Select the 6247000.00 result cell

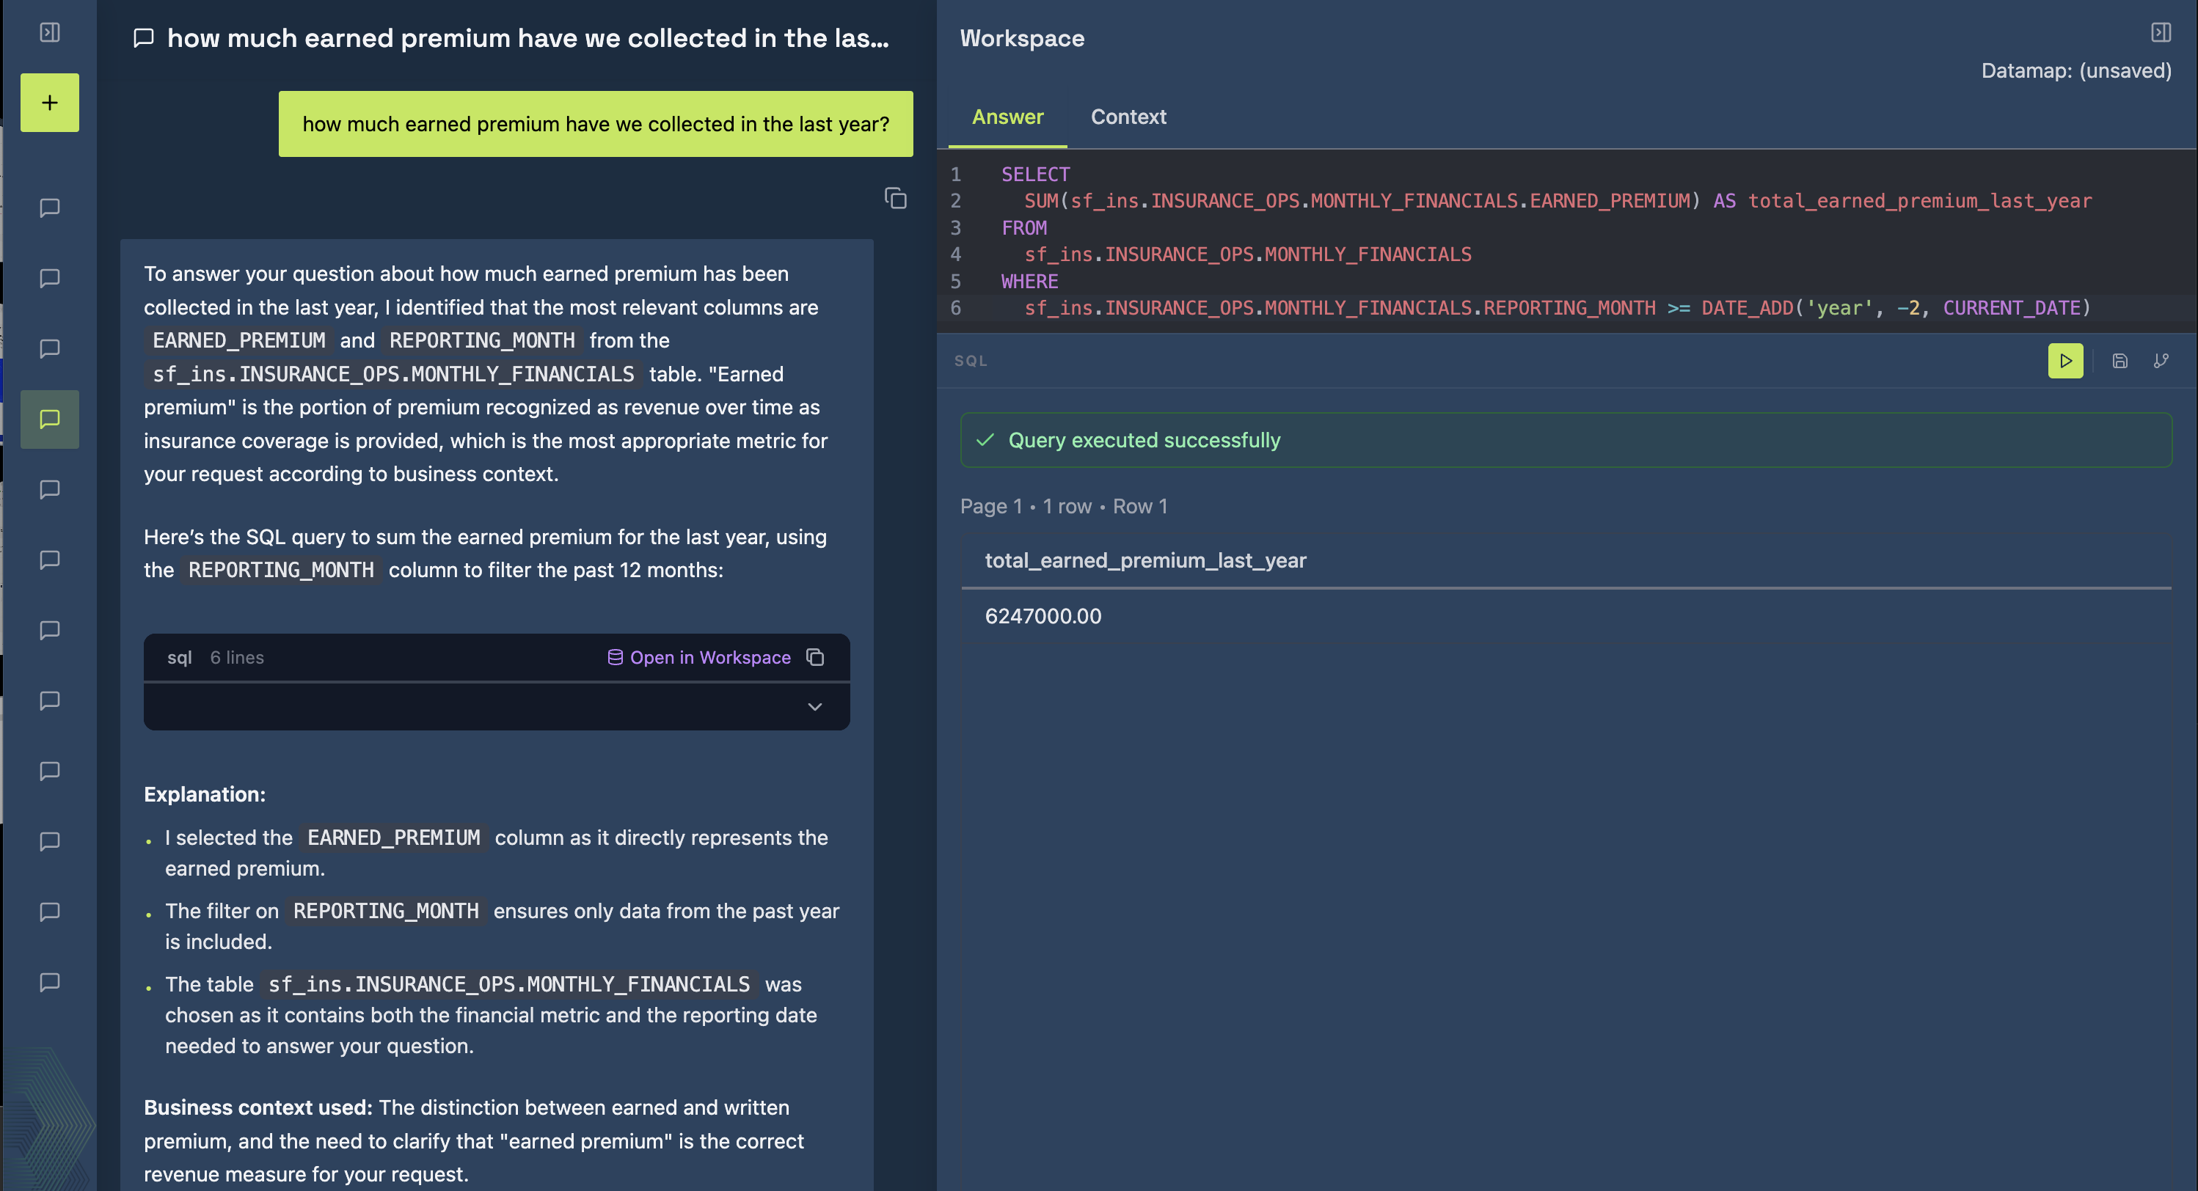click(x=1043, y=616)
